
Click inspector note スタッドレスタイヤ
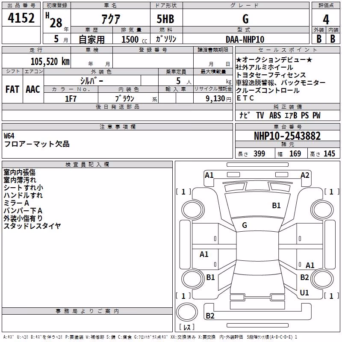[x=32, y=226]
